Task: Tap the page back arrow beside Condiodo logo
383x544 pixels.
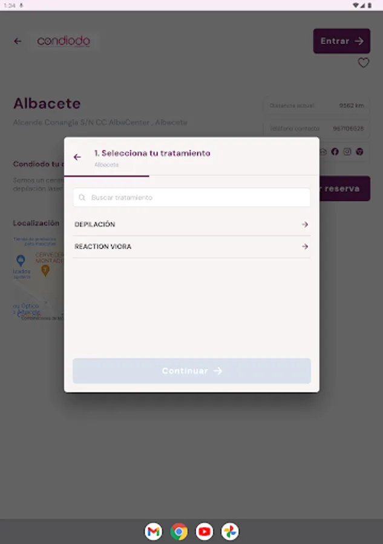Action: tap(18, 41)
